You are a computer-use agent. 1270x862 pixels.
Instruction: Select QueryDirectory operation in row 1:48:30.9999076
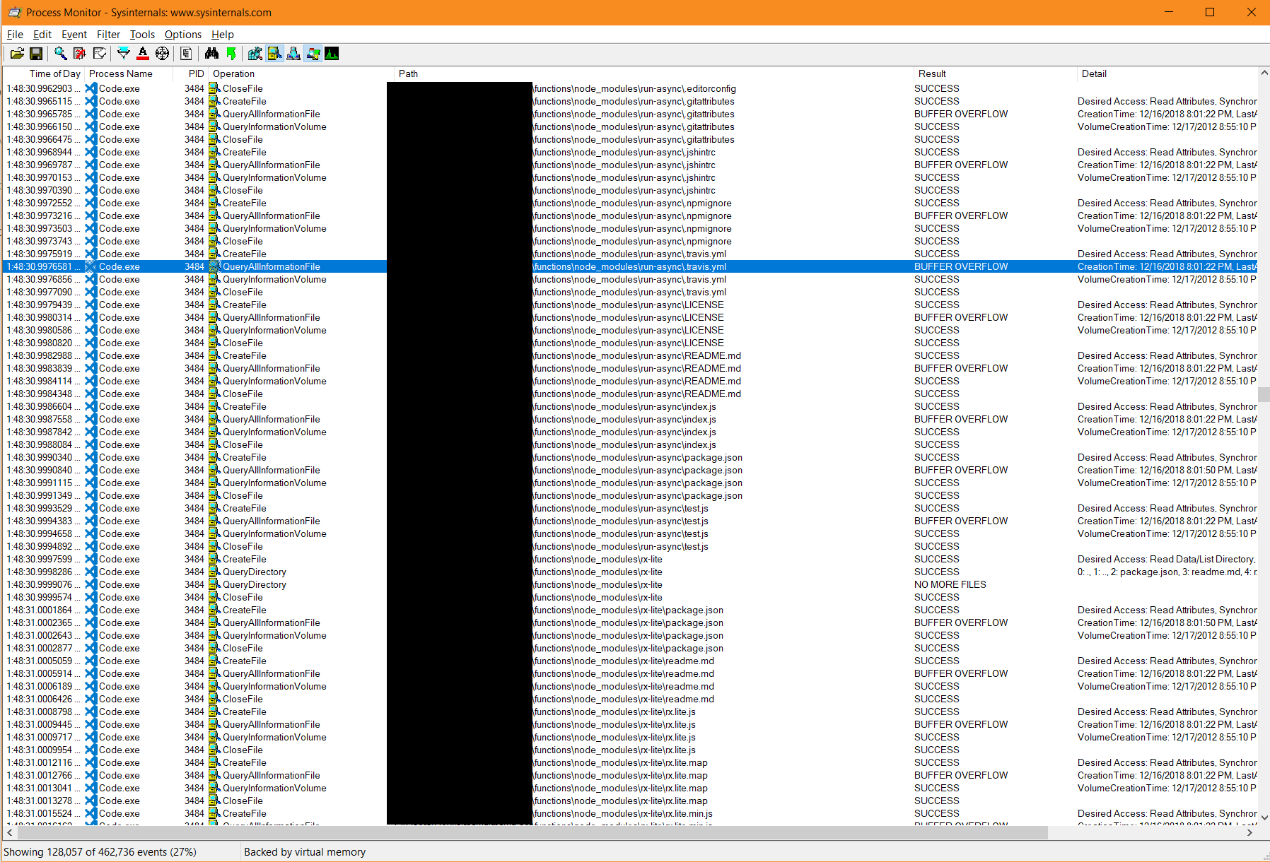coord(255,584)
